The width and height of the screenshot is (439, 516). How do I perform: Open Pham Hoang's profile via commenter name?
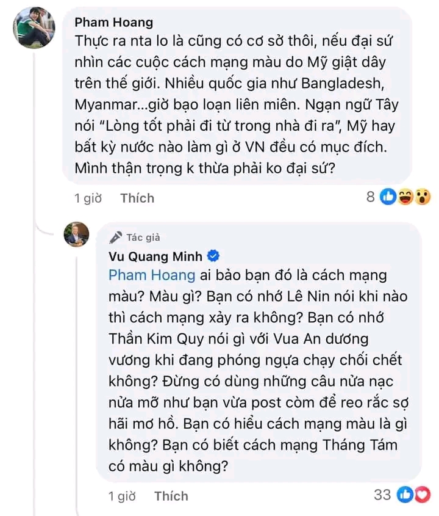click(113, 23)
